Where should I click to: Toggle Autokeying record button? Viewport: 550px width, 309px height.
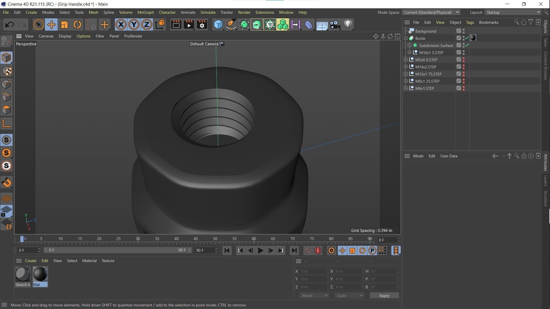click(x=318, y=251)
